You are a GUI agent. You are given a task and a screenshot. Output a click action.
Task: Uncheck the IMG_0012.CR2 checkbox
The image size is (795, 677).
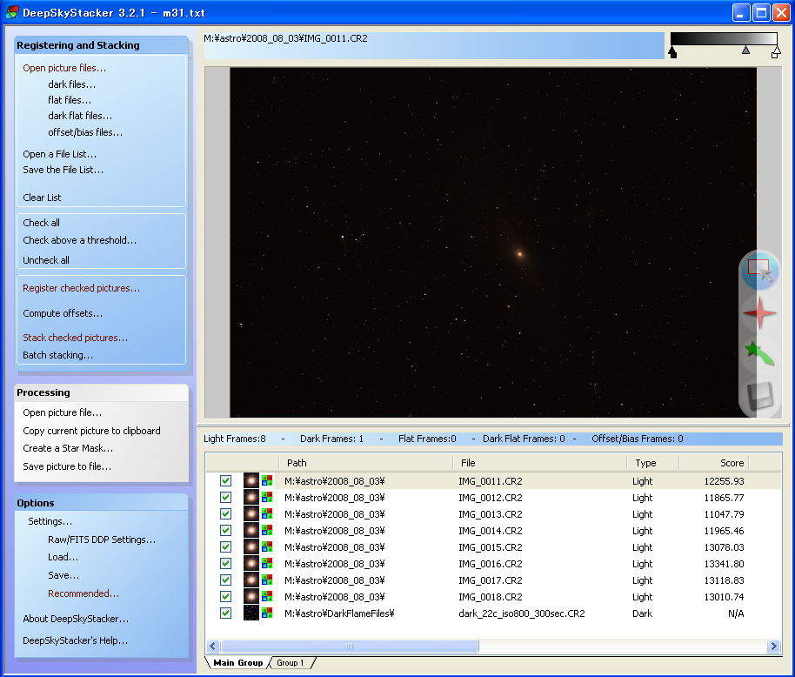(x=225, y=497)
